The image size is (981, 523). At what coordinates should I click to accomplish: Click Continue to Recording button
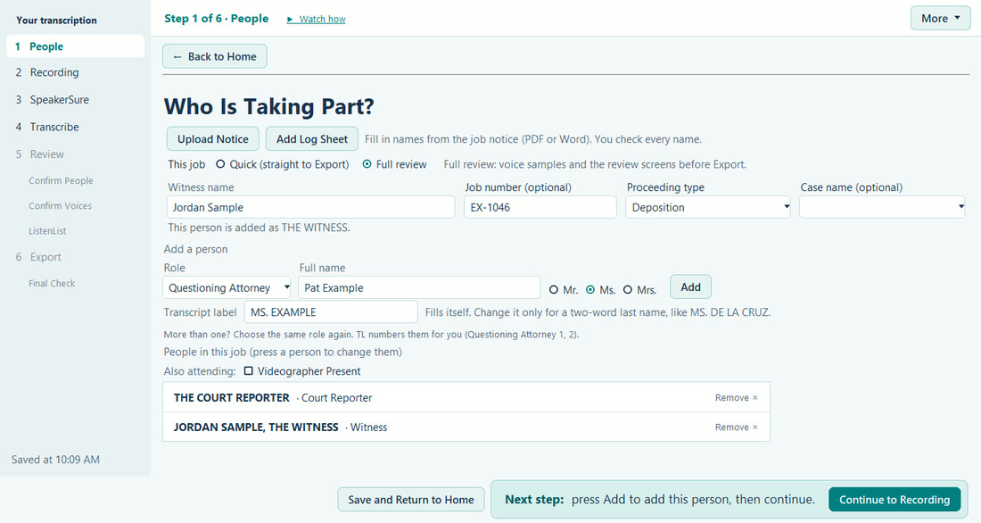pos(894,500)
